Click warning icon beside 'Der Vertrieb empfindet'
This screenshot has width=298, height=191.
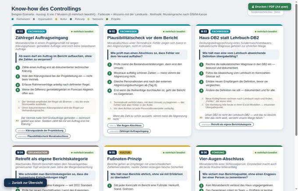pos(19,102)
